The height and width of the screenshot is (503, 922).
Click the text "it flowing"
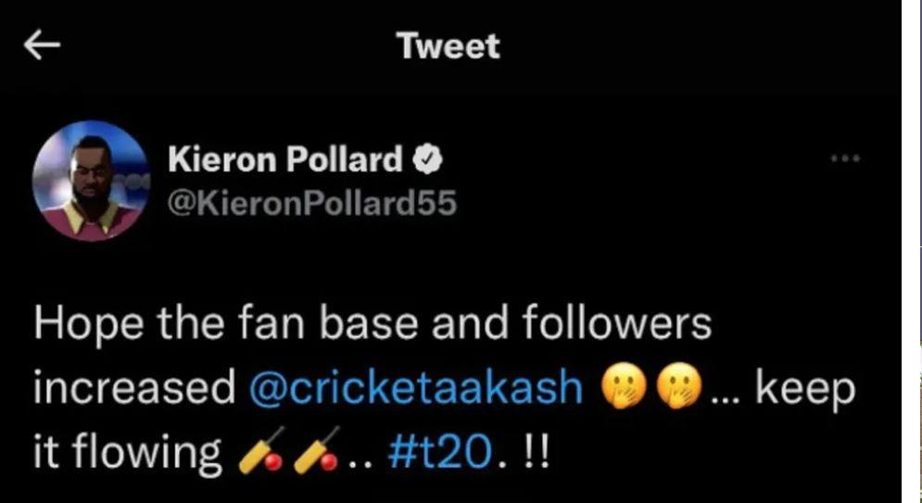[127, 452]
